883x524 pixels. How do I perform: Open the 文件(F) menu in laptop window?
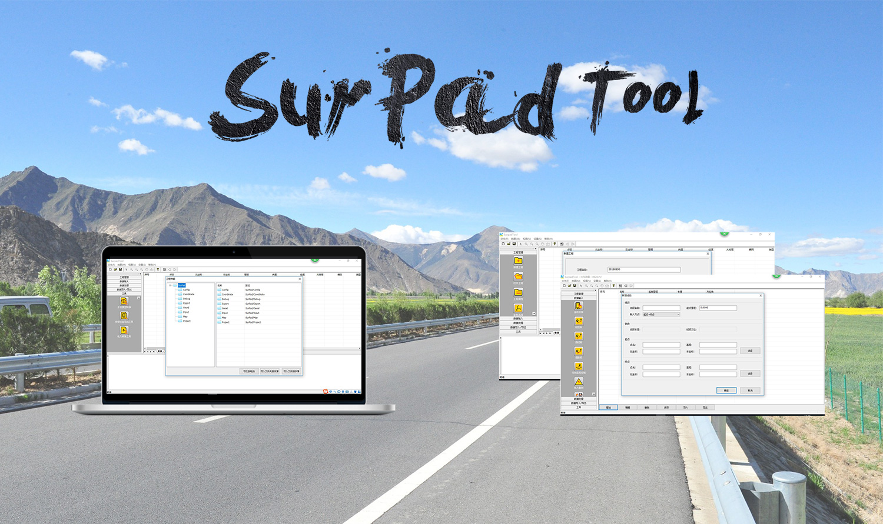tap(111, 265)
